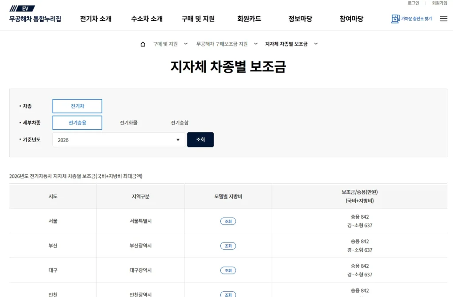The image size is (453, 297).
Task: Select the 전기차 vehicle type filter
Action: [77, 106]
